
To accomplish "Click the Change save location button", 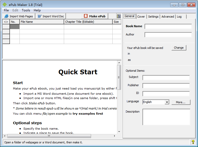I will (179, 48).
